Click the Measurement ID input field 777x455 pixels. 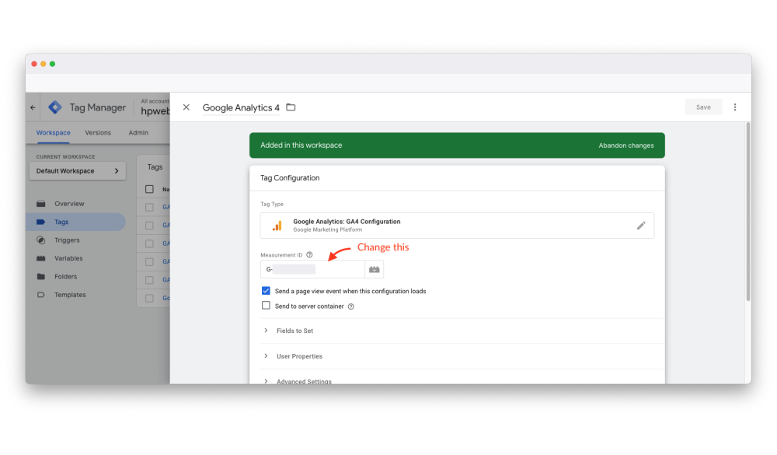click(312, 269)
